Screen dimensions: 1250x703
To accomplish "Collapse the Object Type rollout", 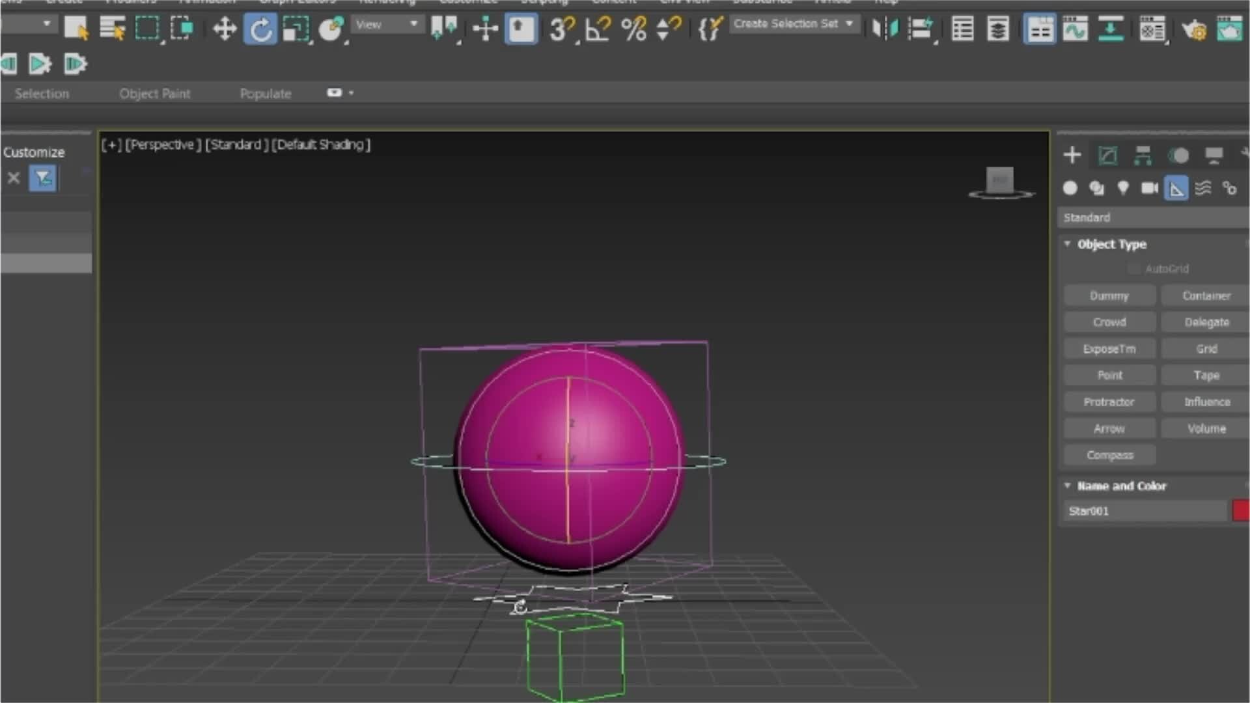I will tap(1067, 243).
